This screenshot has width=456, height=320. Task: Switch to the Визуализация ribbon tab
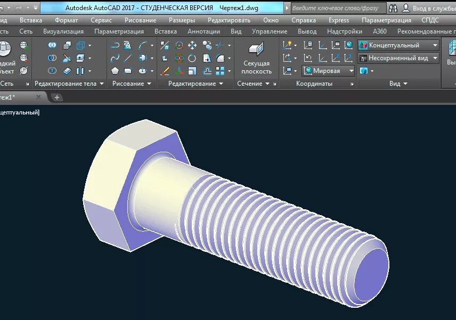pyautogui.click(x=63, y=31)
